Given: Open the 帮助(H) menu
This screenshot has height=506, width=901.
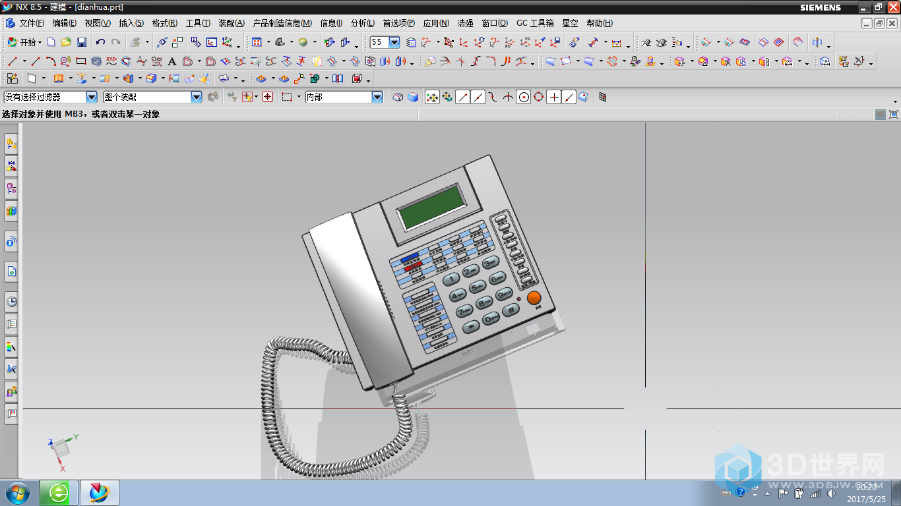Looking at the screenshot, I should pos(599,23).
